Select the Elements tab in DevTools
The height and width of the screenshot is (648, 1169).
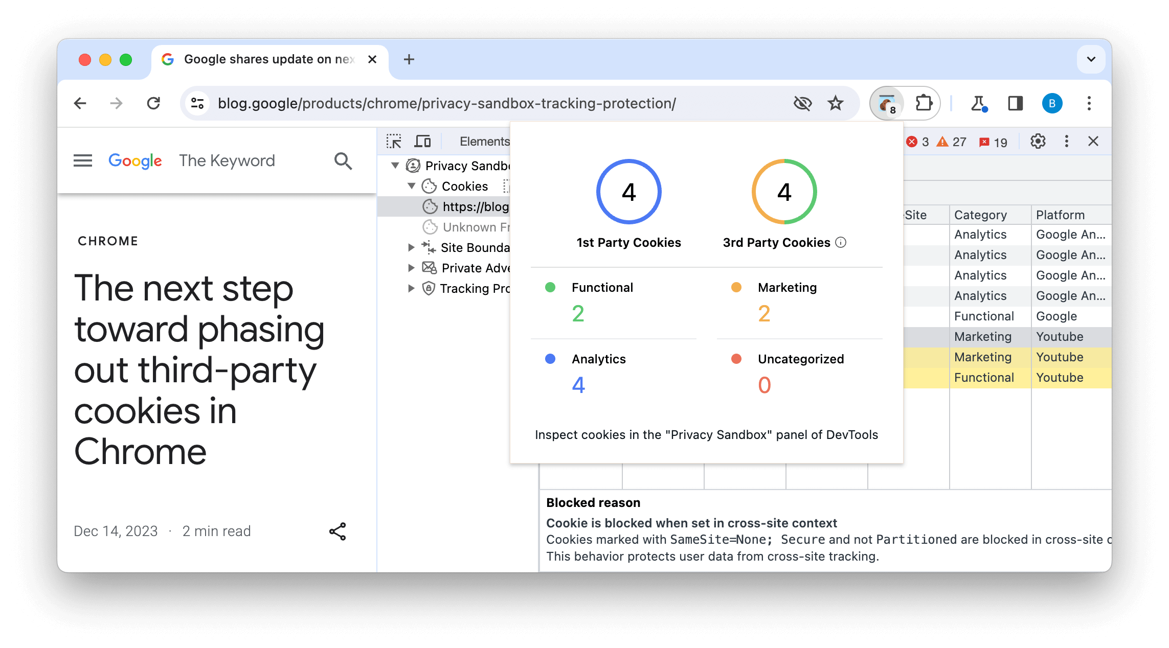[x=483, y=141]
